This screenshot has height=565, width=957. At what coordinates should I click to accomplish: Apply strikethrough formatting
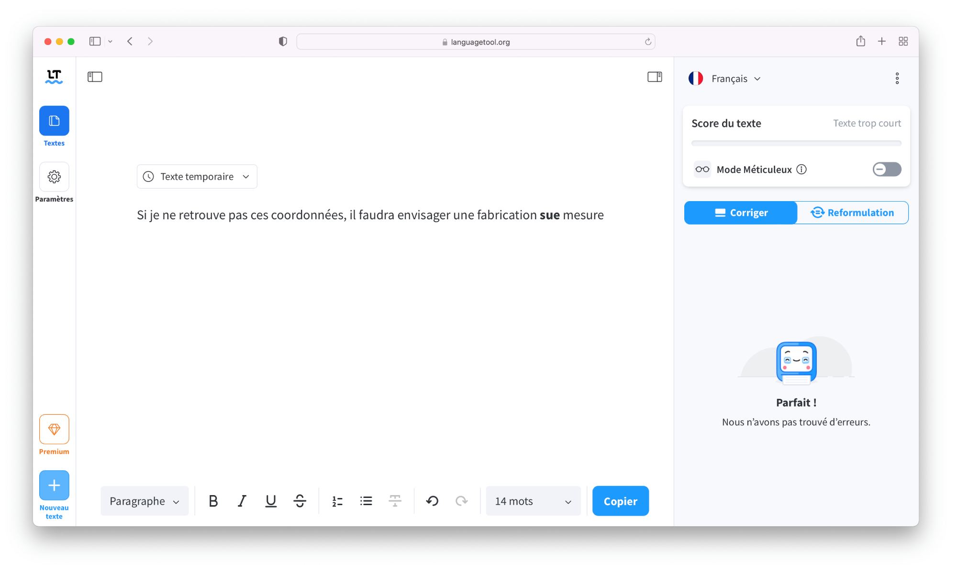[x=300, y=501]
